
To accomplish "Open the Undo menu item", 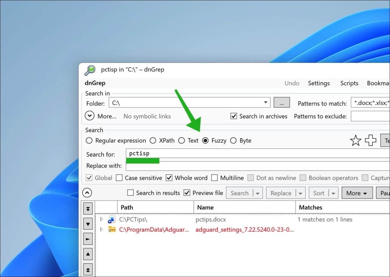I will (x=292, y=83).
